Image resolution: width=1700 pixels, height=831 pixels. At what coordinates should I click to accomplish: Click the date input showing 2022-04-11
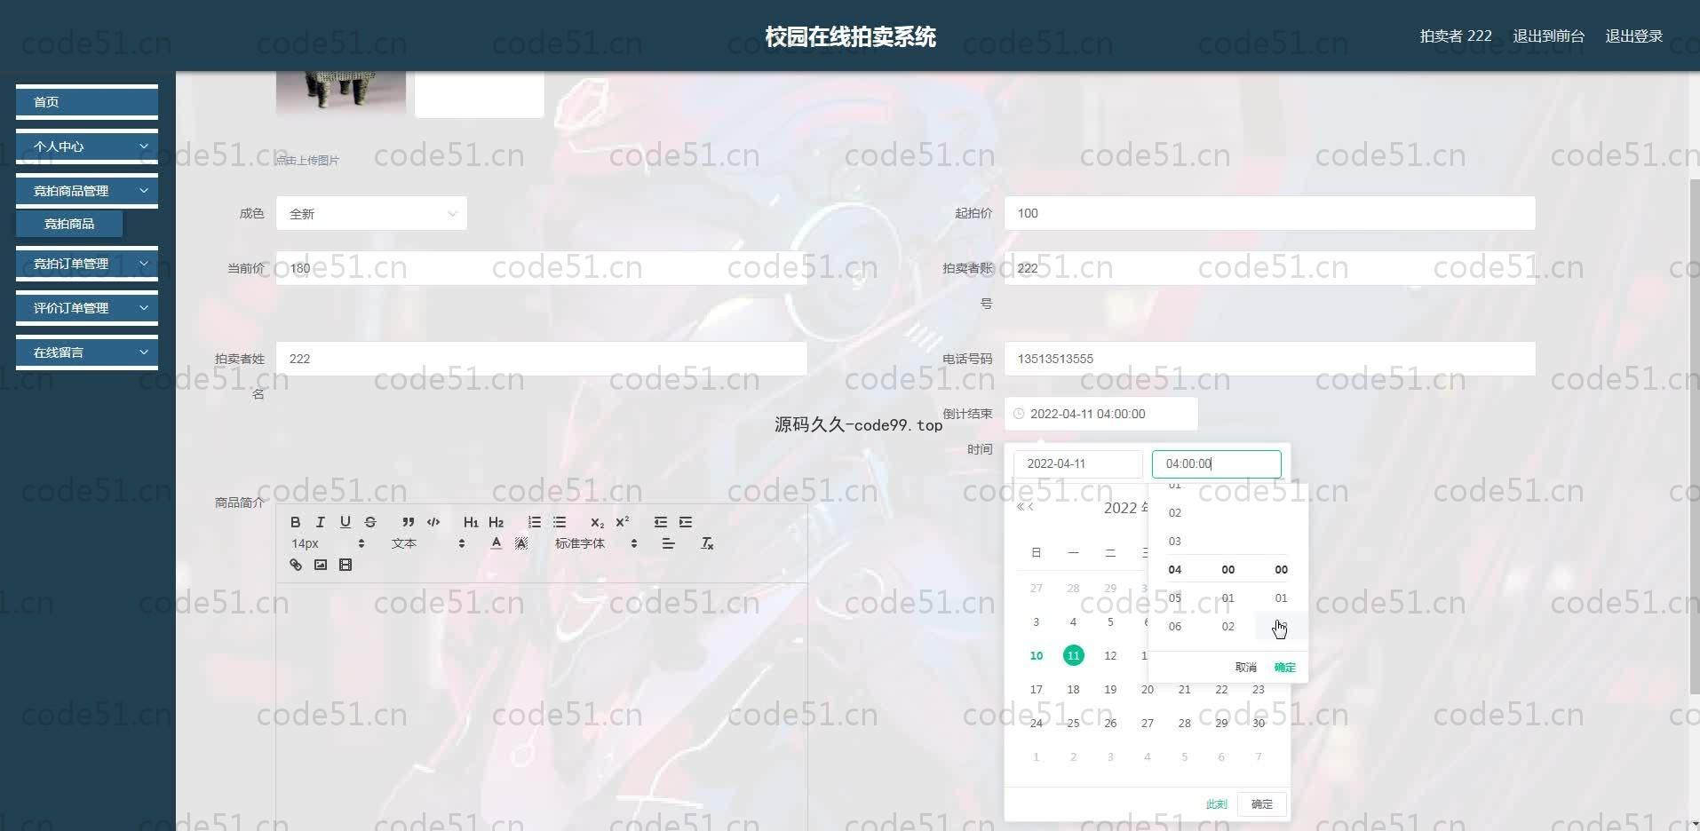[x=1078, y=463]
